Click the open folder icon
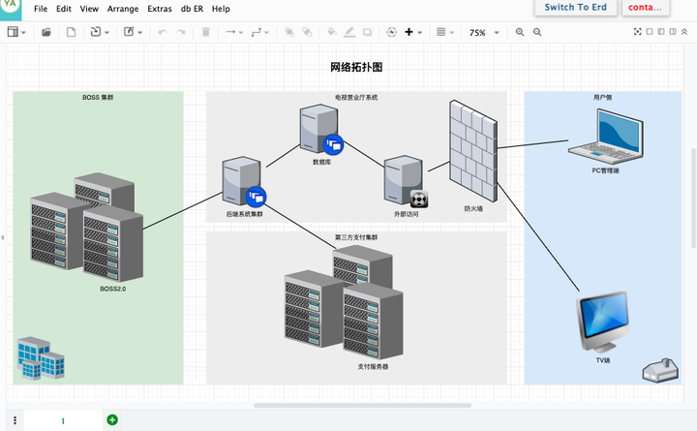 (x=46, y=32)
